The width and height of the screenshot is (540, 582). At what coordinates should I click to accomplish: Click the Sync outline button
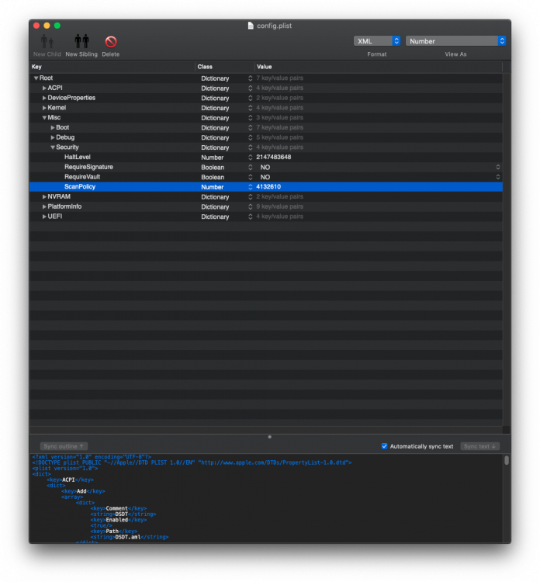pyautogui.click(x=64, y=446)
